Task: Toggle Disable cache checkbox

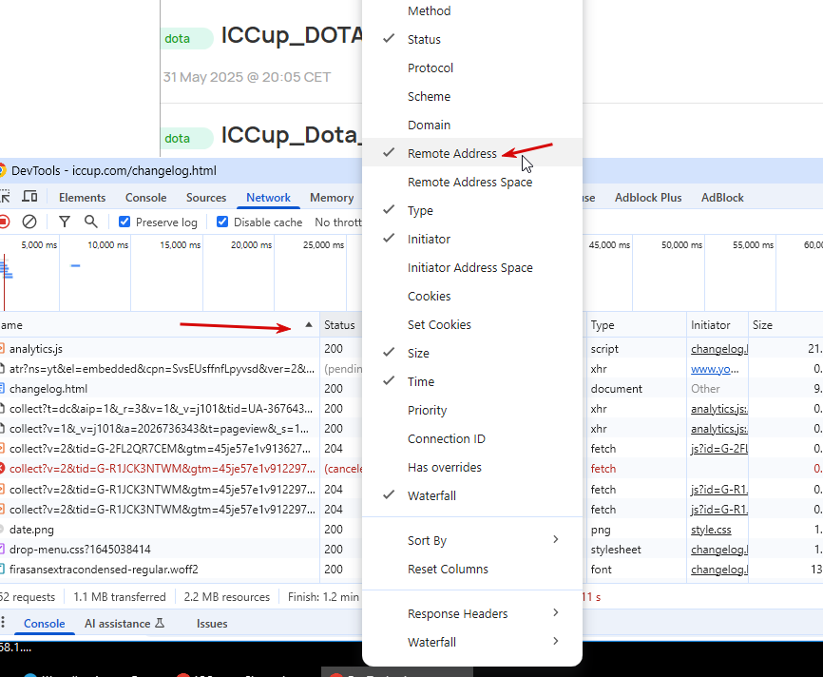Action: click(x=222, y=222)
